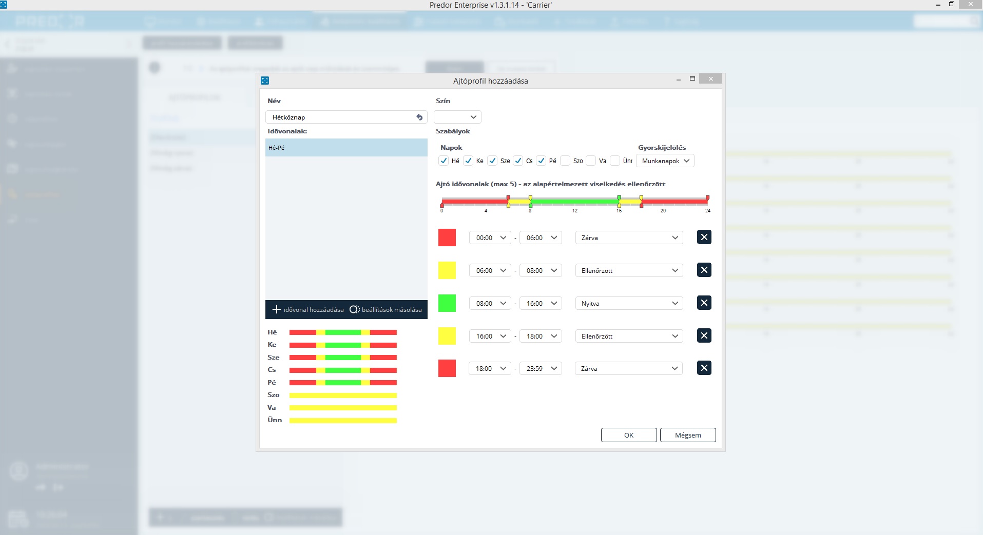Click the green color swatch
Viewport: 983px width, 535px height.
point(447,303)
